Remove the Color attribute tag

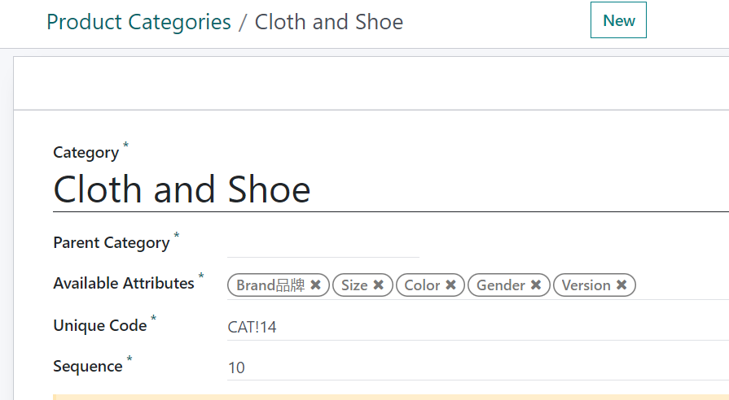click(x=450, y=285)
